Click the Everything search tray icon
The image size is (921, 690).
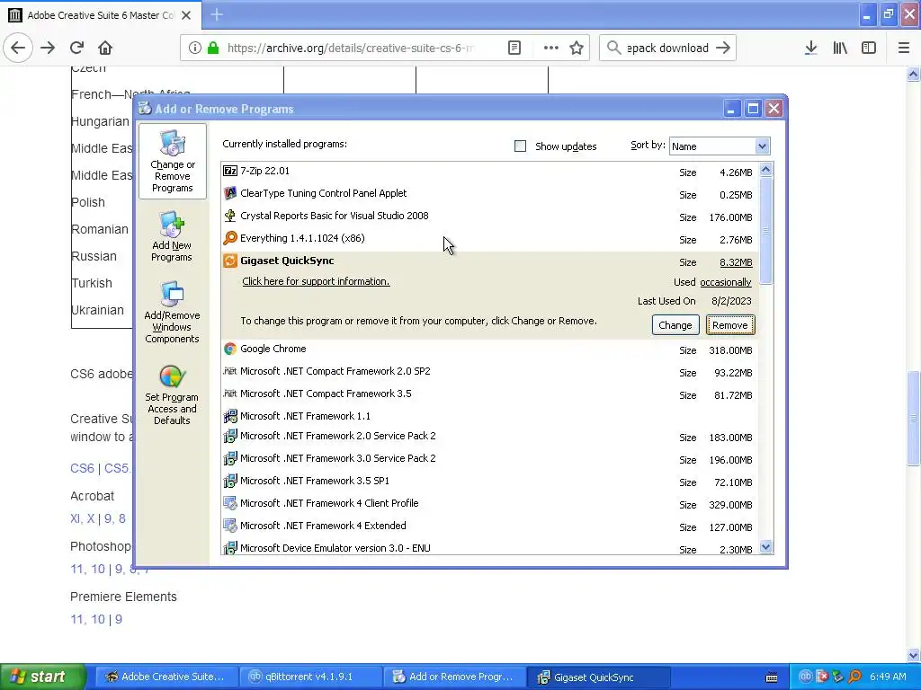[854, 677]
